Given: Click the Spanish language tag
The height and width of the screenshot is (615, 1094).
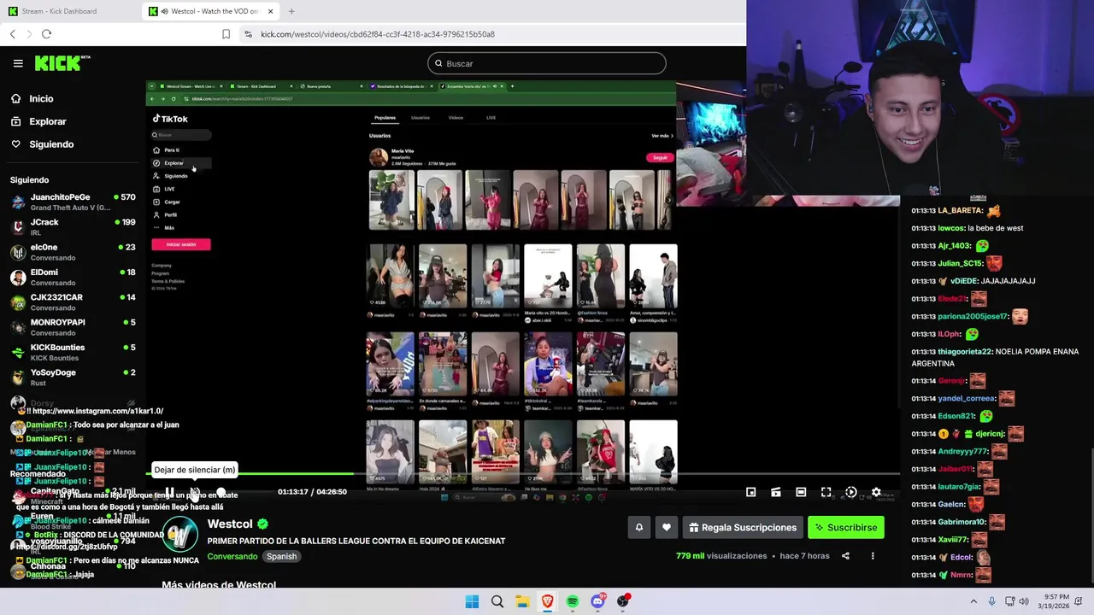Looking at the screenshot, I should coord(281,557).
